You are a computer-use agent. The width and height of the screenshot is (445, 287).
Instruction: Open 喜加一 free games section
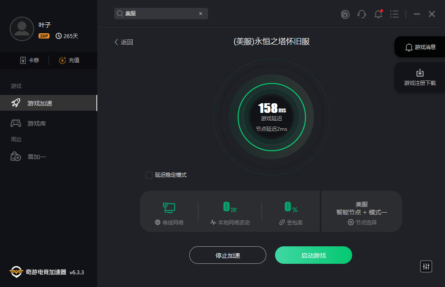(x=28, y=157)
